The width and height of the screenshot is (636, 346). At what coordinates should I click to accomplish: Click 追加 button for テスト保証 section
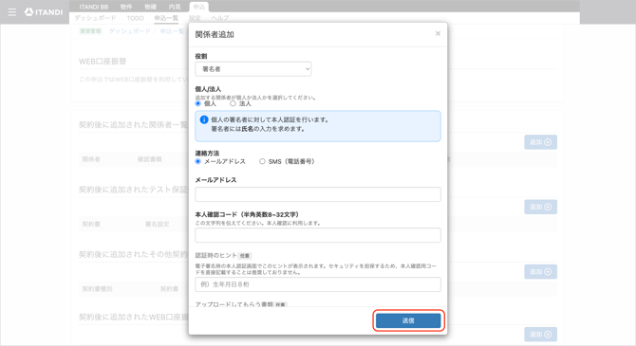540,207
